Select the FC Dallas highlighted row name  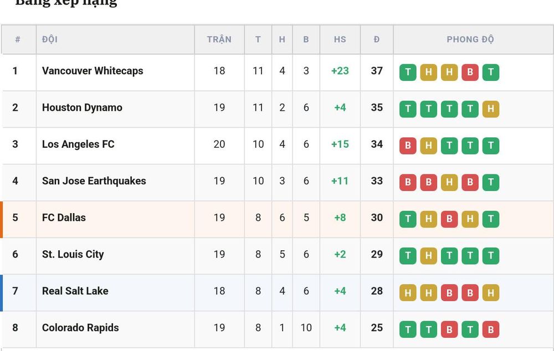[x=64, y=218]
